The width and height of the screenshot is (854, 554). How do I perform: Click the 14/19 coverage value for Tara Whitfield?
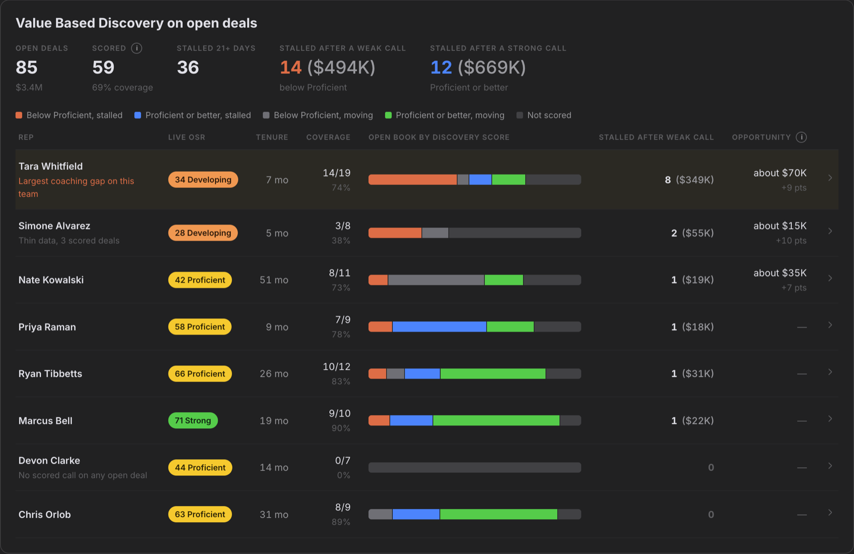point(336,173)
